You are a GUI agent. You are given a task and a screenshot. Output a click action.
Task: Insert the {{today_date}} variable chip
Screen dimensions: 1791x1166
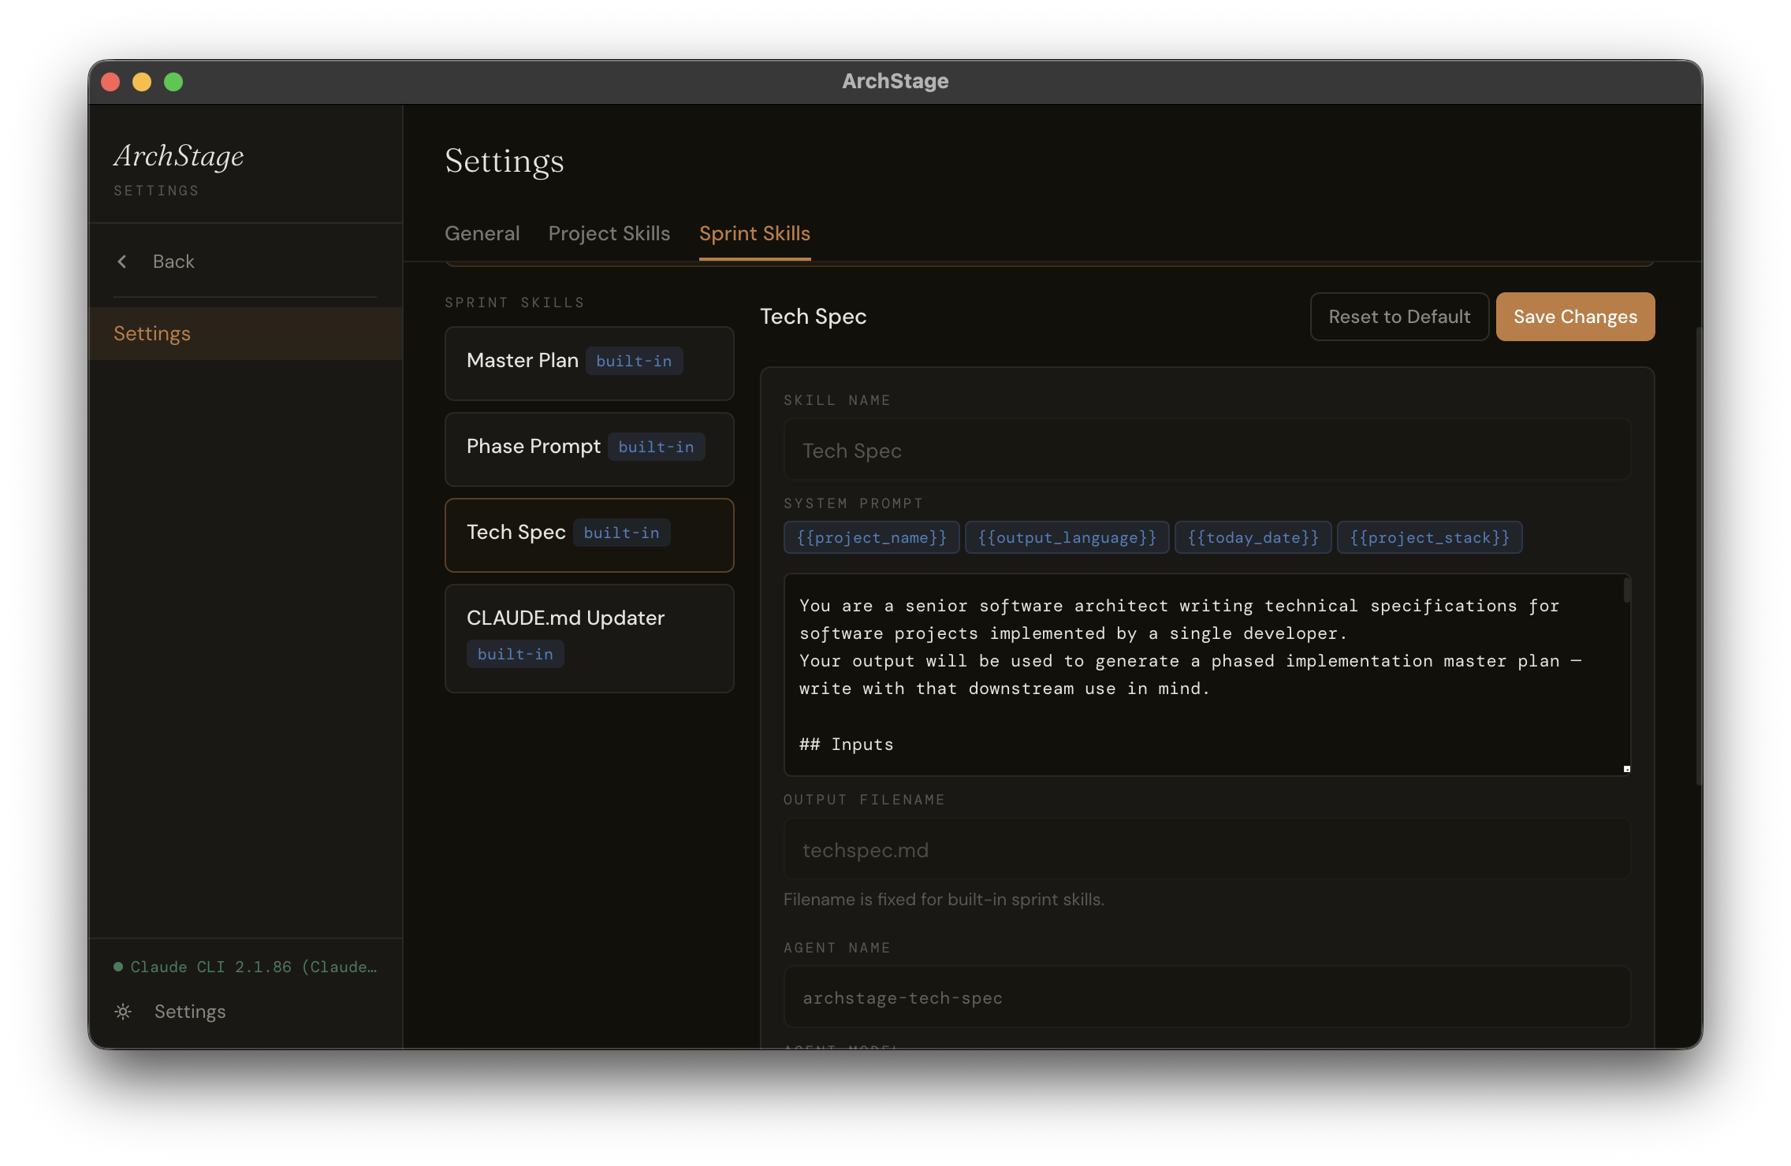coord(1252,537)
